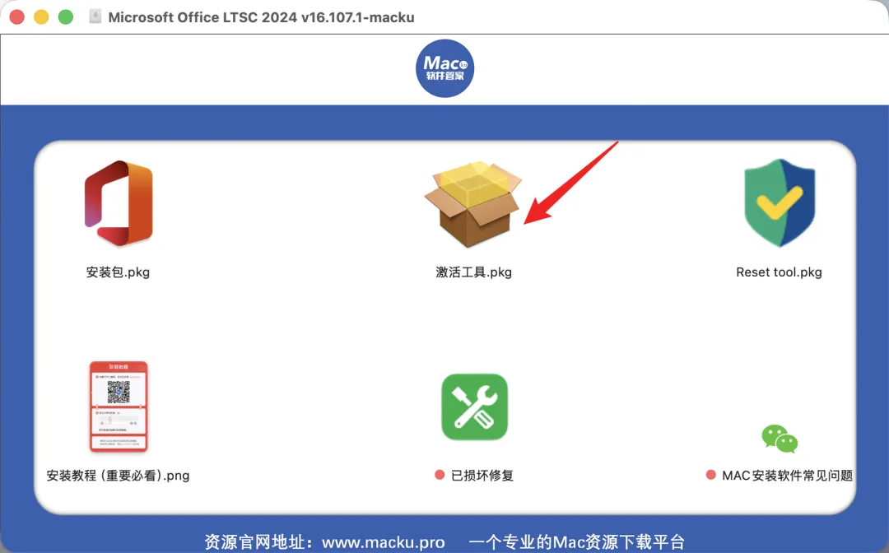Select the green shield Reset tool icon
This screenshot has width=889, height=553.
click(780, 202)
